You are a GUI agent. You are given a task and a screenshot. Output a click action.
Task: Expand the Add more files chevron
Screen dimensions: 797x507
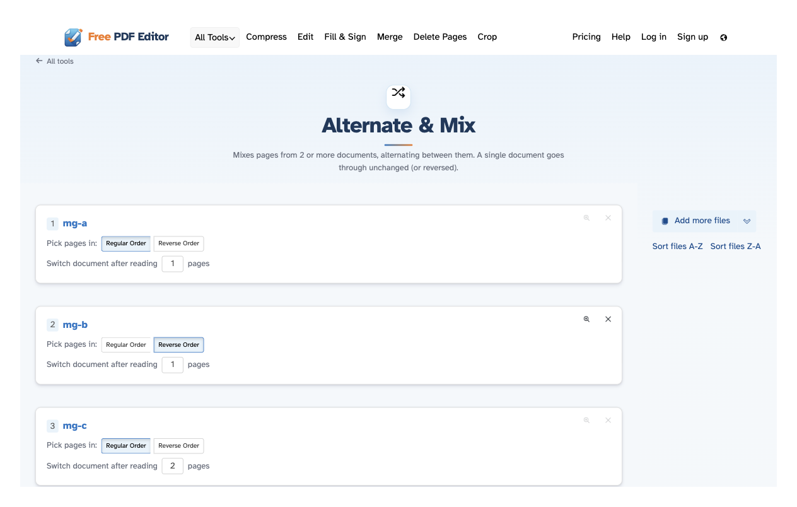click(747, 221)
